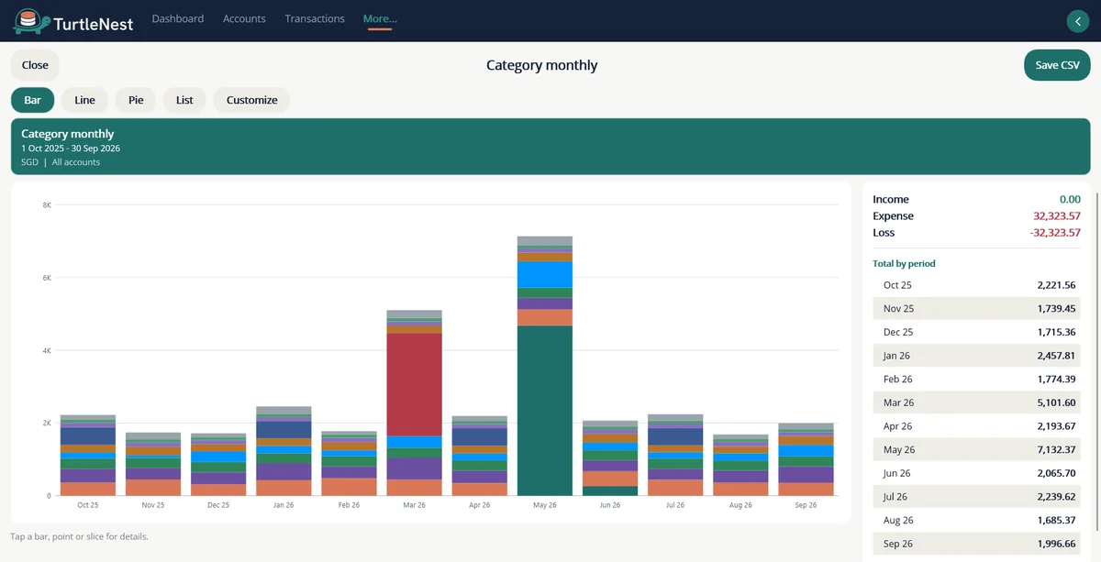Click the dark teal segment in May 26 bar
The width and height of the screenshot is (1101, 562).
click(x=545, y=411)
